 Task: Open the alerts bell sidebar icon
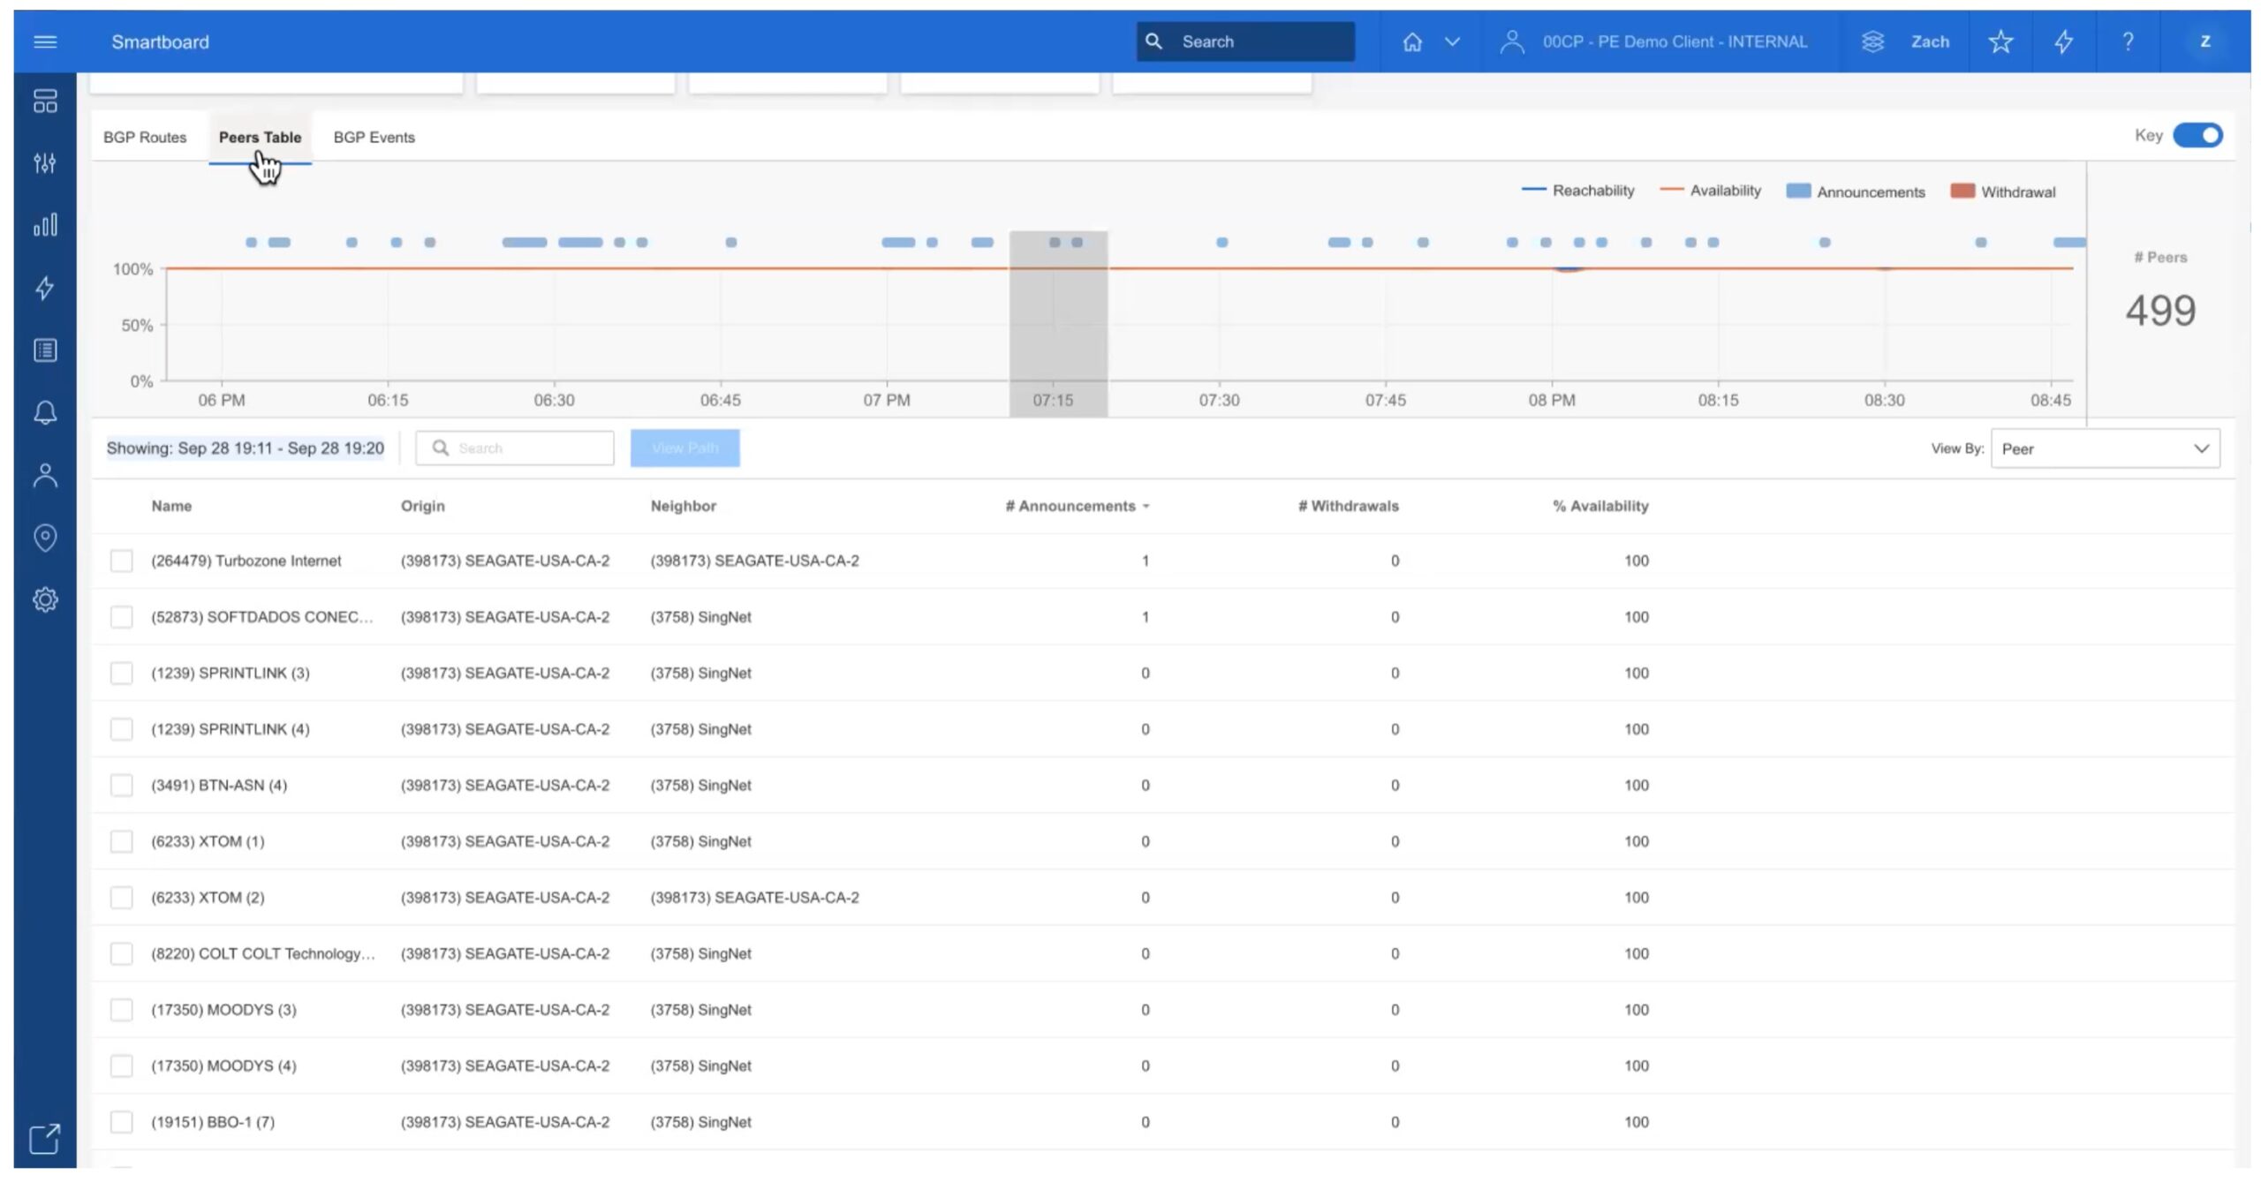click(x=45, y=412)
